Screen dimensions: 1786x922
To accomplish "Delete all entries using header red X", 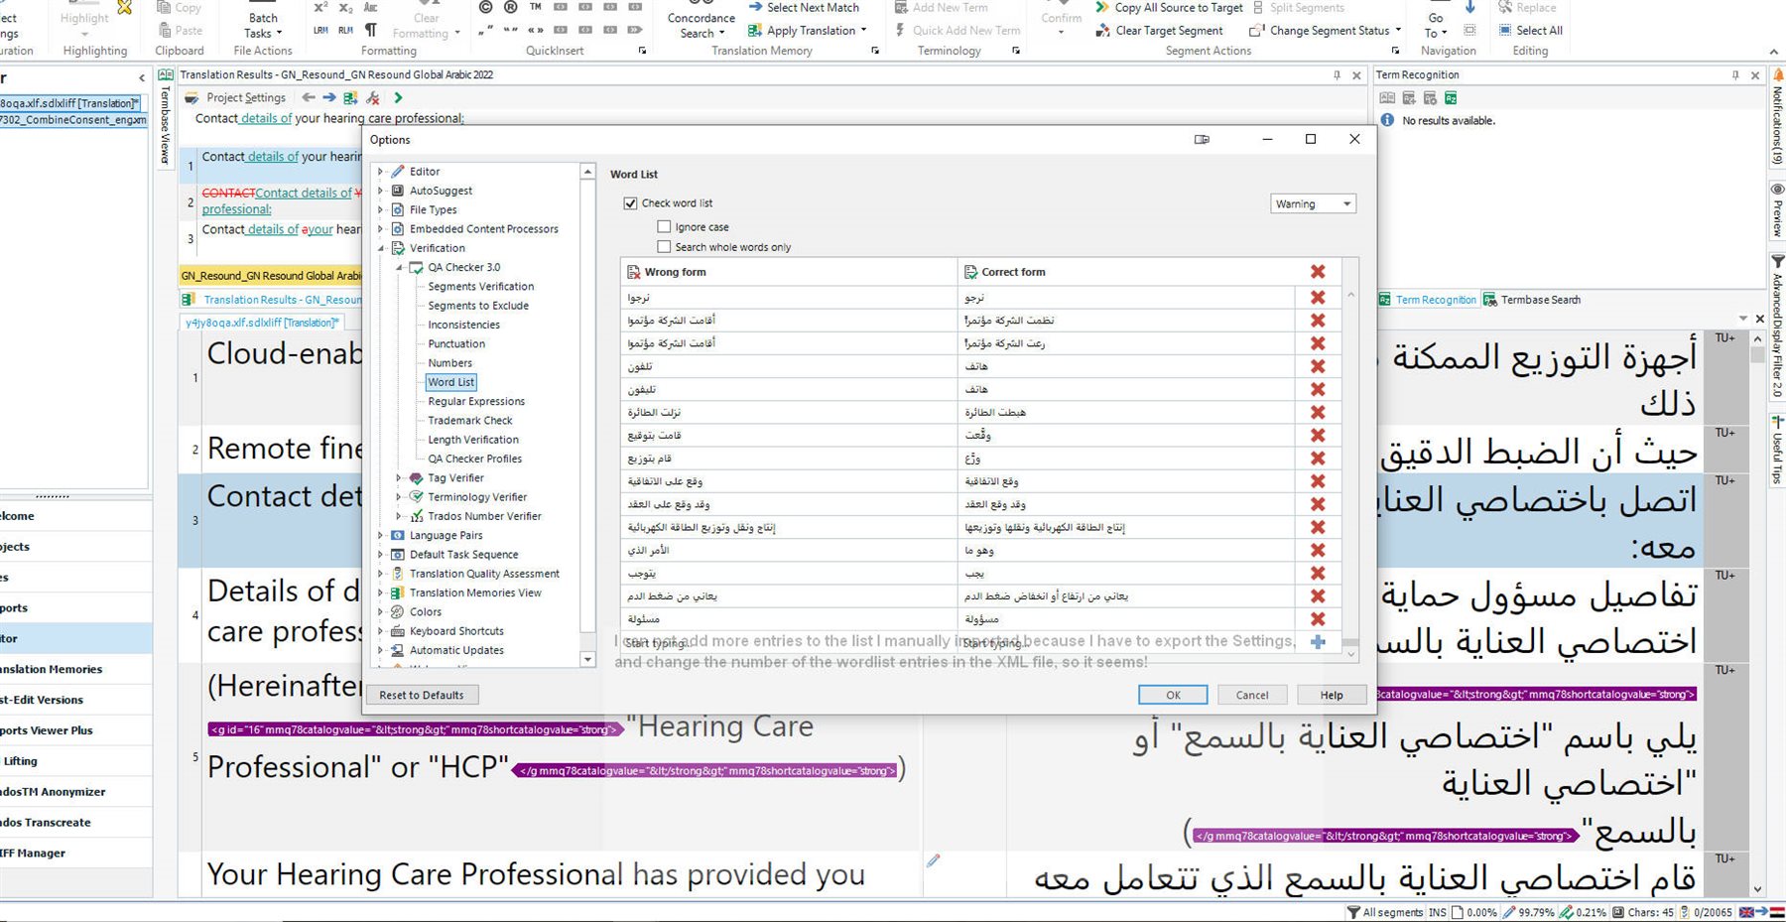I will pyautogui.click(x=1318, y=271).
